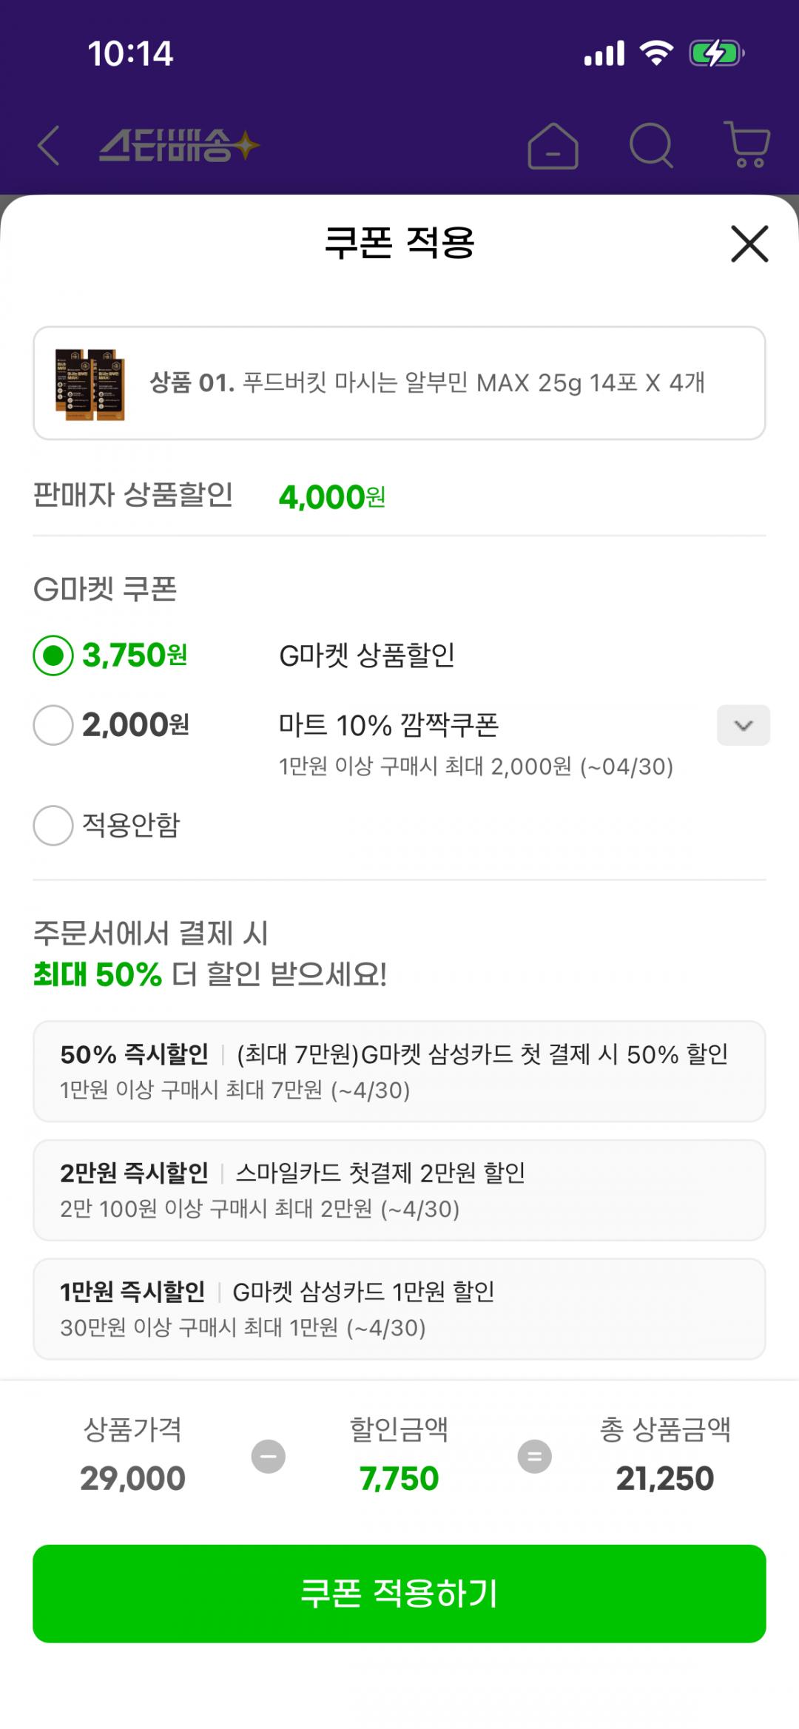Tap the 상품 01 product name row
Viewport: 799px width, 1729px height.
coord(428,383)
